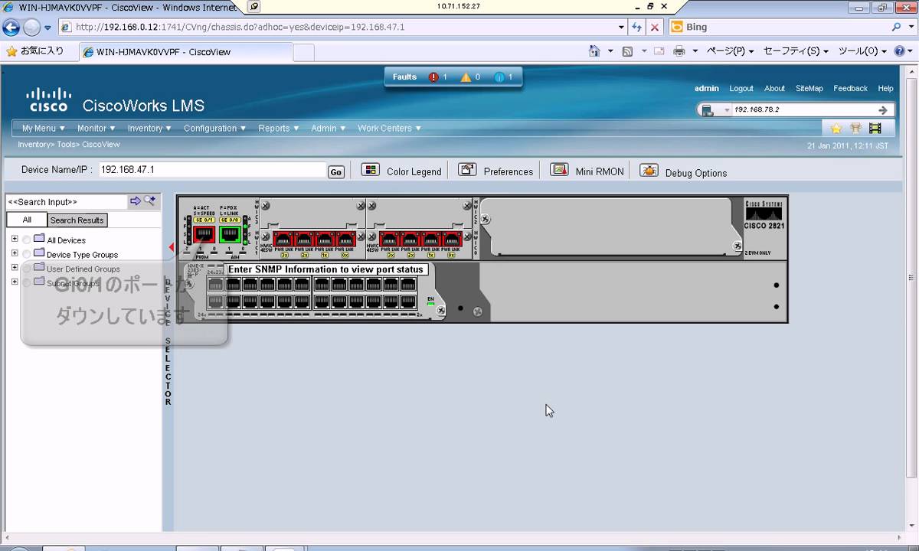Screen dimensions: 919x551
Task: Click the second HWIC 4ESW port 0x
Action: 452,240
